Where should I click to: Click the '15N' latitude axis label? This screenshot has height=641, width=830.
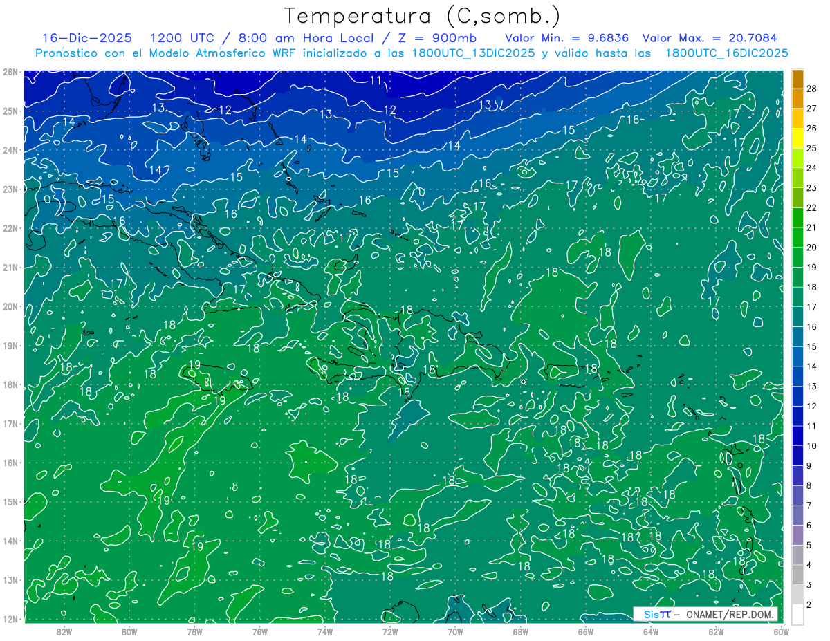pos(10,501)
